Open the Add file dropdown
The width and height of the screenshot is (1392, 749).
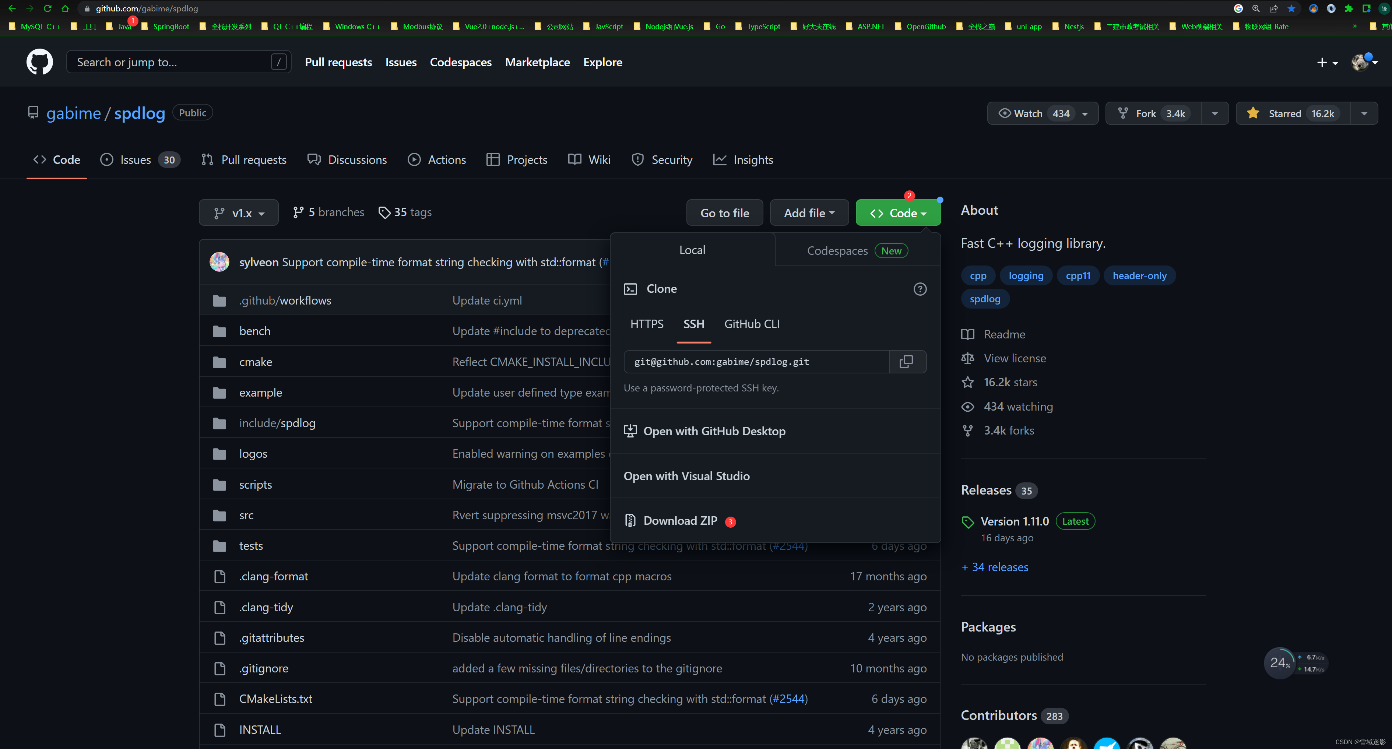(x=809, y=213)
